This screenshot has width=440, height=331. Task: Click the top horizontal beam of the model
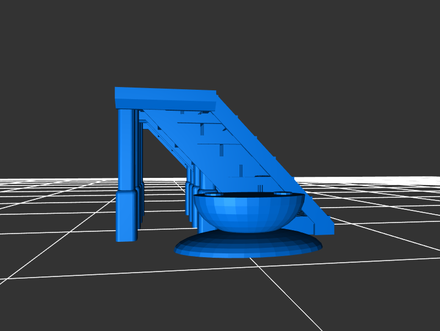pyautogui.click(x=165, y=99)
